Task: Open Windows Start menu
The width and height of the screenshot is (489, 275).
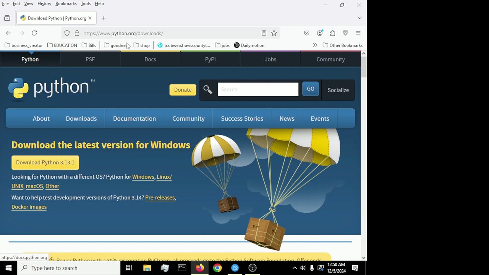Action: [x=8, y=268]
